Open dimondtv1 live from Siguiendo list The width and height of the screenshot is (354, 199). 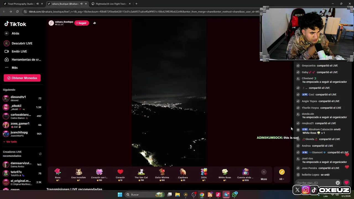tap(22, 98)
